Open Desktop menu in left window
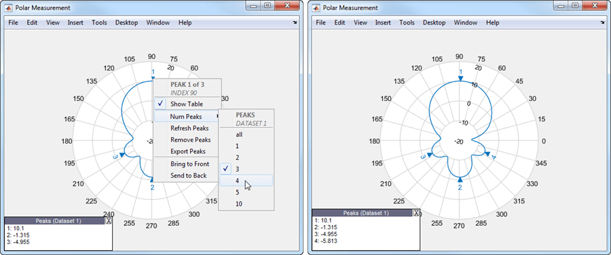Image resolution: width=611 pixels, height=255 pixels. pyautogui.click(x=127, y=22)
